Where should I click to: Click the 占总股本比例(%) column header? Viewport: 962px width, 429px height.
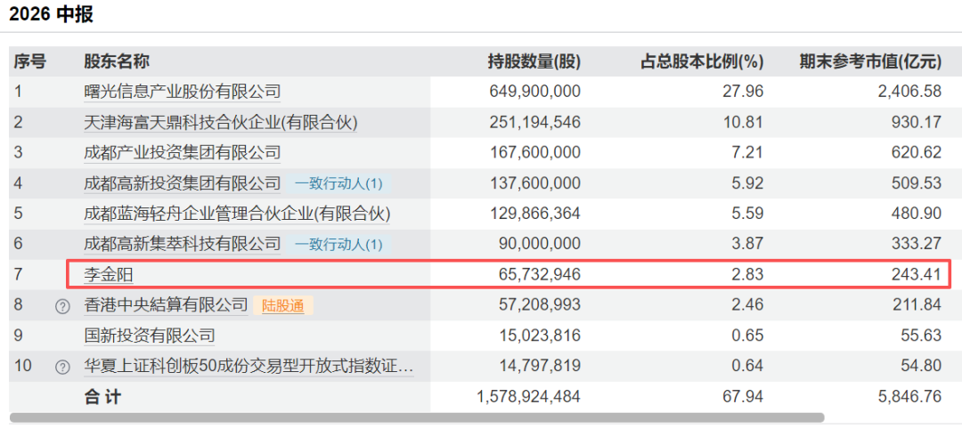coord(702,61)
